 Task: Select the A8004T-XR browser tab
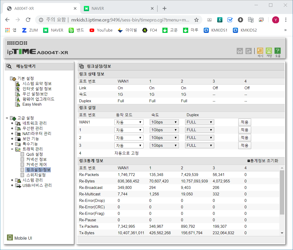click(42, 9)
